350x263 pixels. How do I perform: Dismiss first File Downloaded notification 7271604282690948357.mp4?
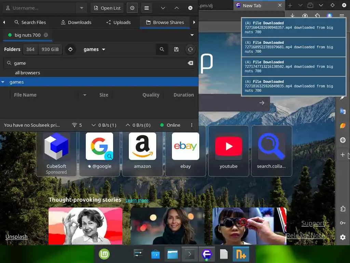click(294, 27)
